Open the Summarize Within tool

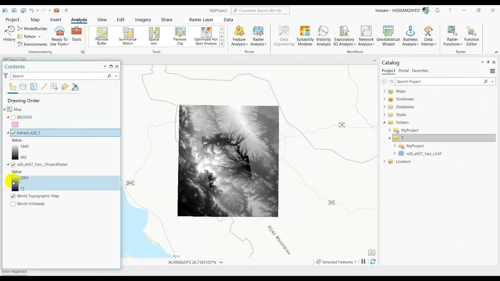[x=128, y=36]
